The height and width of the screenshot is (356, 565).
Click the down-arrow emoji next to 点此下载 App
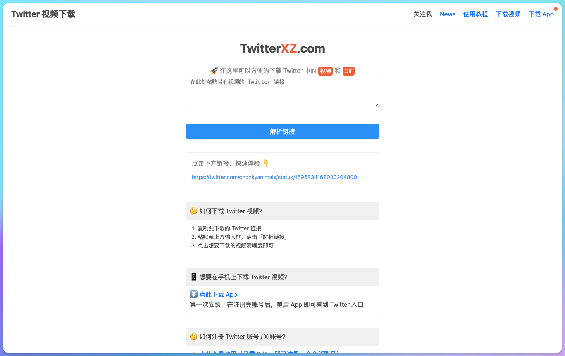(x=194, y=294)
